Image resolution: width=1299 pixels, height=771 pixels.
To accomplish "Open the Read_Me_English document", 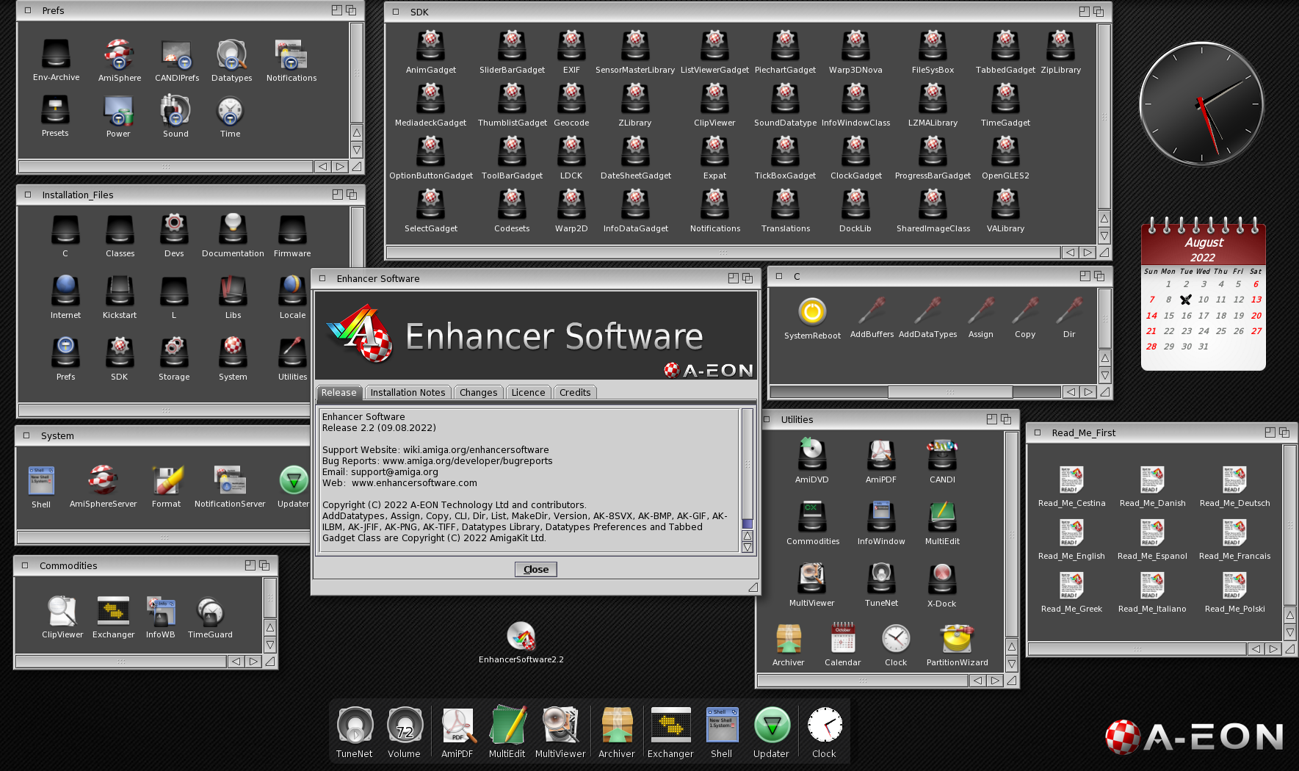I will coord(1071,534).
